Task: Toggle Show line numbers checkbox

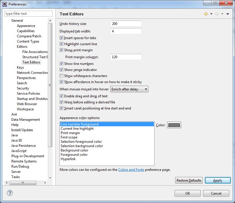Action: (x=61, y=64)
